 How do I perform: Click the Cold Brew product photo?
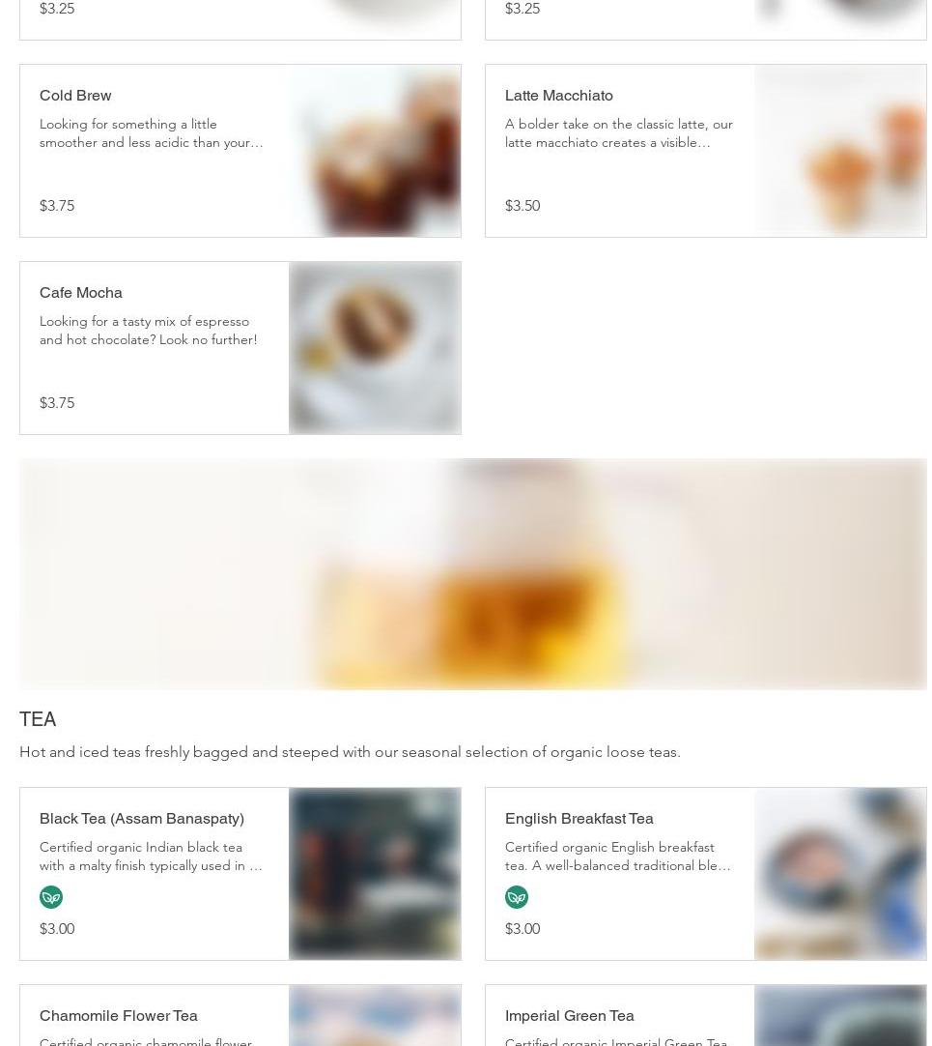(x=375, y=151)
